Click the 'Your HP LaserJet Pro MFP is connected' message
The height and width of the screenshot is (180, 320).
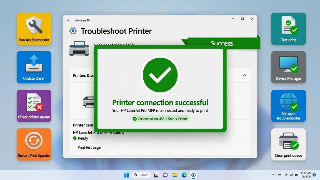coord(160,111)
